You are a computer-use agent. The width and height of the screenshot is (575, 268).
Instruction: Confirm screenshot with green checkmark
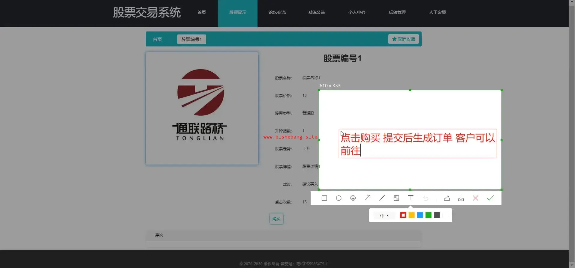[490, 198]
